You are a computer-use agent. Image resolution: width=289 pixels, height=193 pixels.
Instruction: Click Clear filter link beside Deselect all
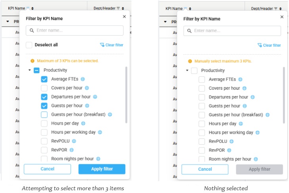[x=112, y=45]
